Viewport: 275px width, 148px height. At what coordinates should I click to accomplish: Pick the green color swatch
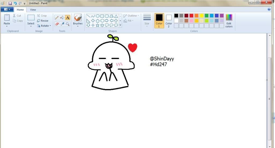click(x=207, y=16)
